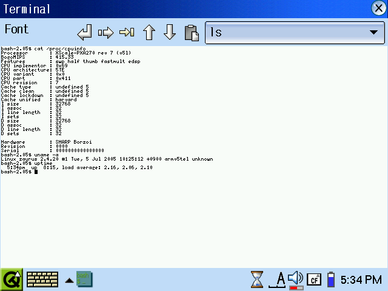This screenshot has width=388, height=291.
Task: Click the CF card tray icon
Action: [314, 279]
